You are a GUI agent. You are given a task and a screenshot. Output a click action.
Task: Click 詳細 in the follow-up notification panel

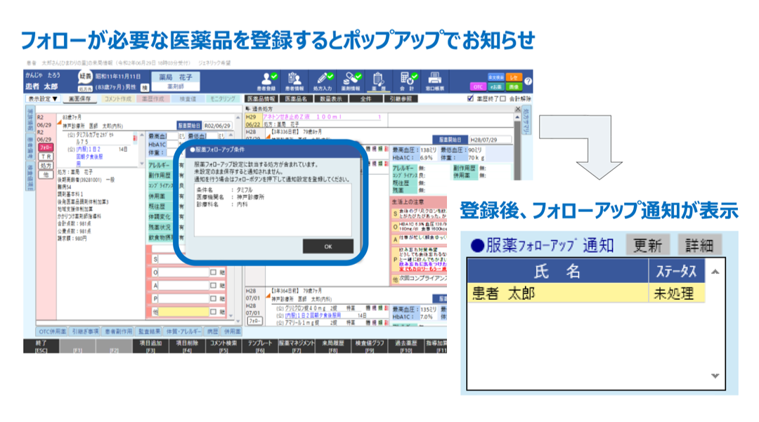coord(699,246)
